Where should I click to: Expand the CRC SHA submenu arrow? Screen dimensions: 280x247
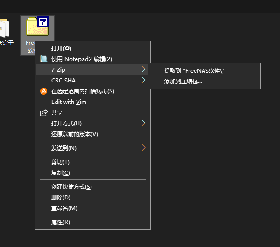(143, 80)
